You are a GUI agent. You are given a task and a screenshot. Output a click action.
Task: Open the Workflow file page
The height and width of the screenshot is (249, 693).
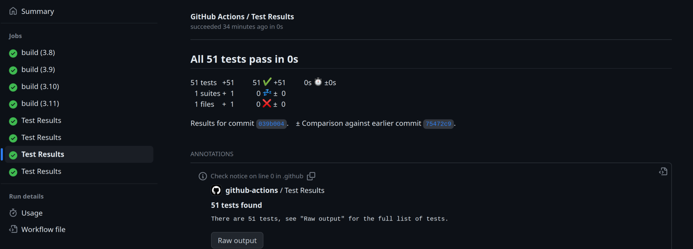[x=43, y=229]
